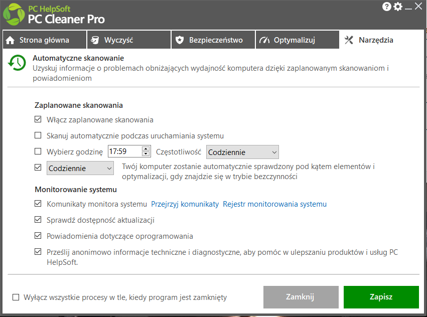This screenshot has width=427, height=317.
Task: Click the Automatyczne skanowanie title
Action: (x=78, y=58)
